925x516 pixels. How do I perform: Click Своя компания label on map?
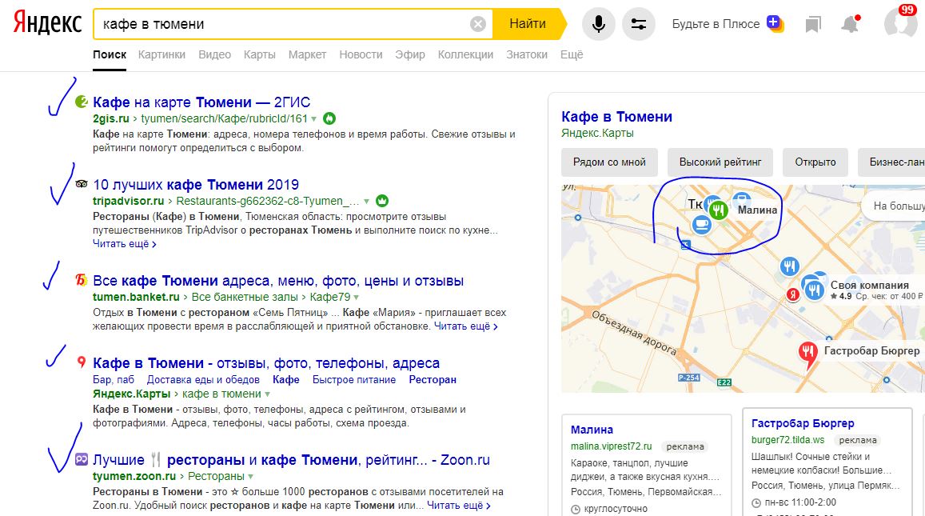[870, 285]
